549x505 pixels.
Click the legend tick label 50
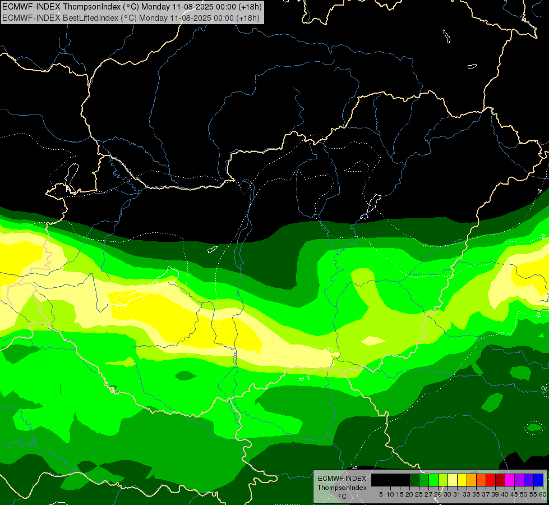click(x=523, y=494)
